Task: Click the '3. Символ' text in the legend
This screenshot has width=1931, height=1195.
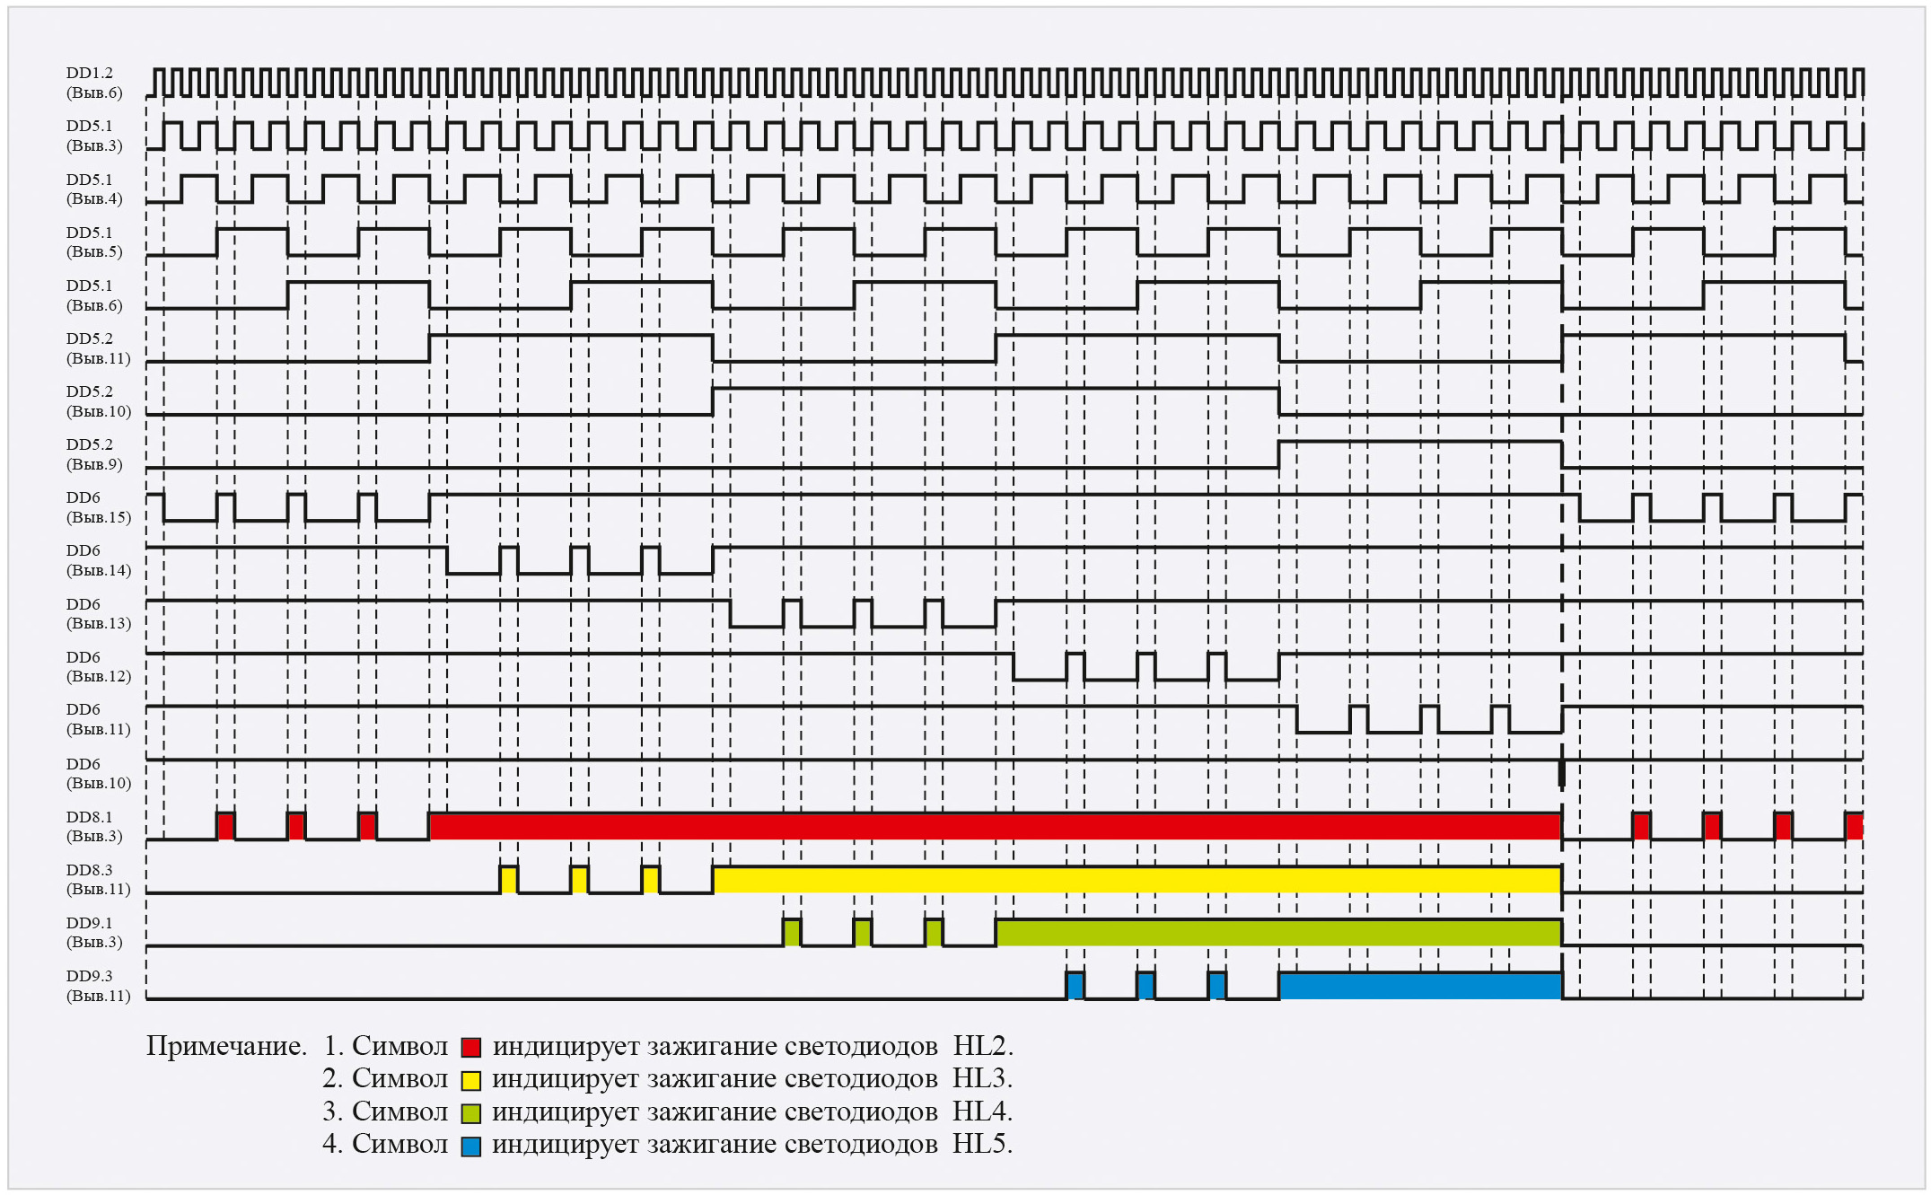Action: pyautogui.click(x=385, y=1112)
